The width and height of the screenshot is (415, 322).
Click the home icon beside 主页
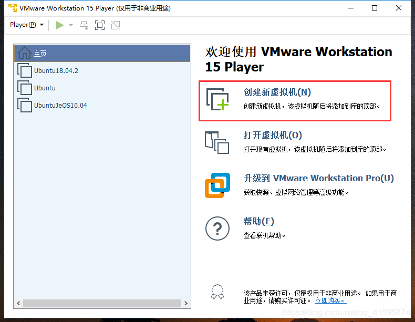(24, 53)
